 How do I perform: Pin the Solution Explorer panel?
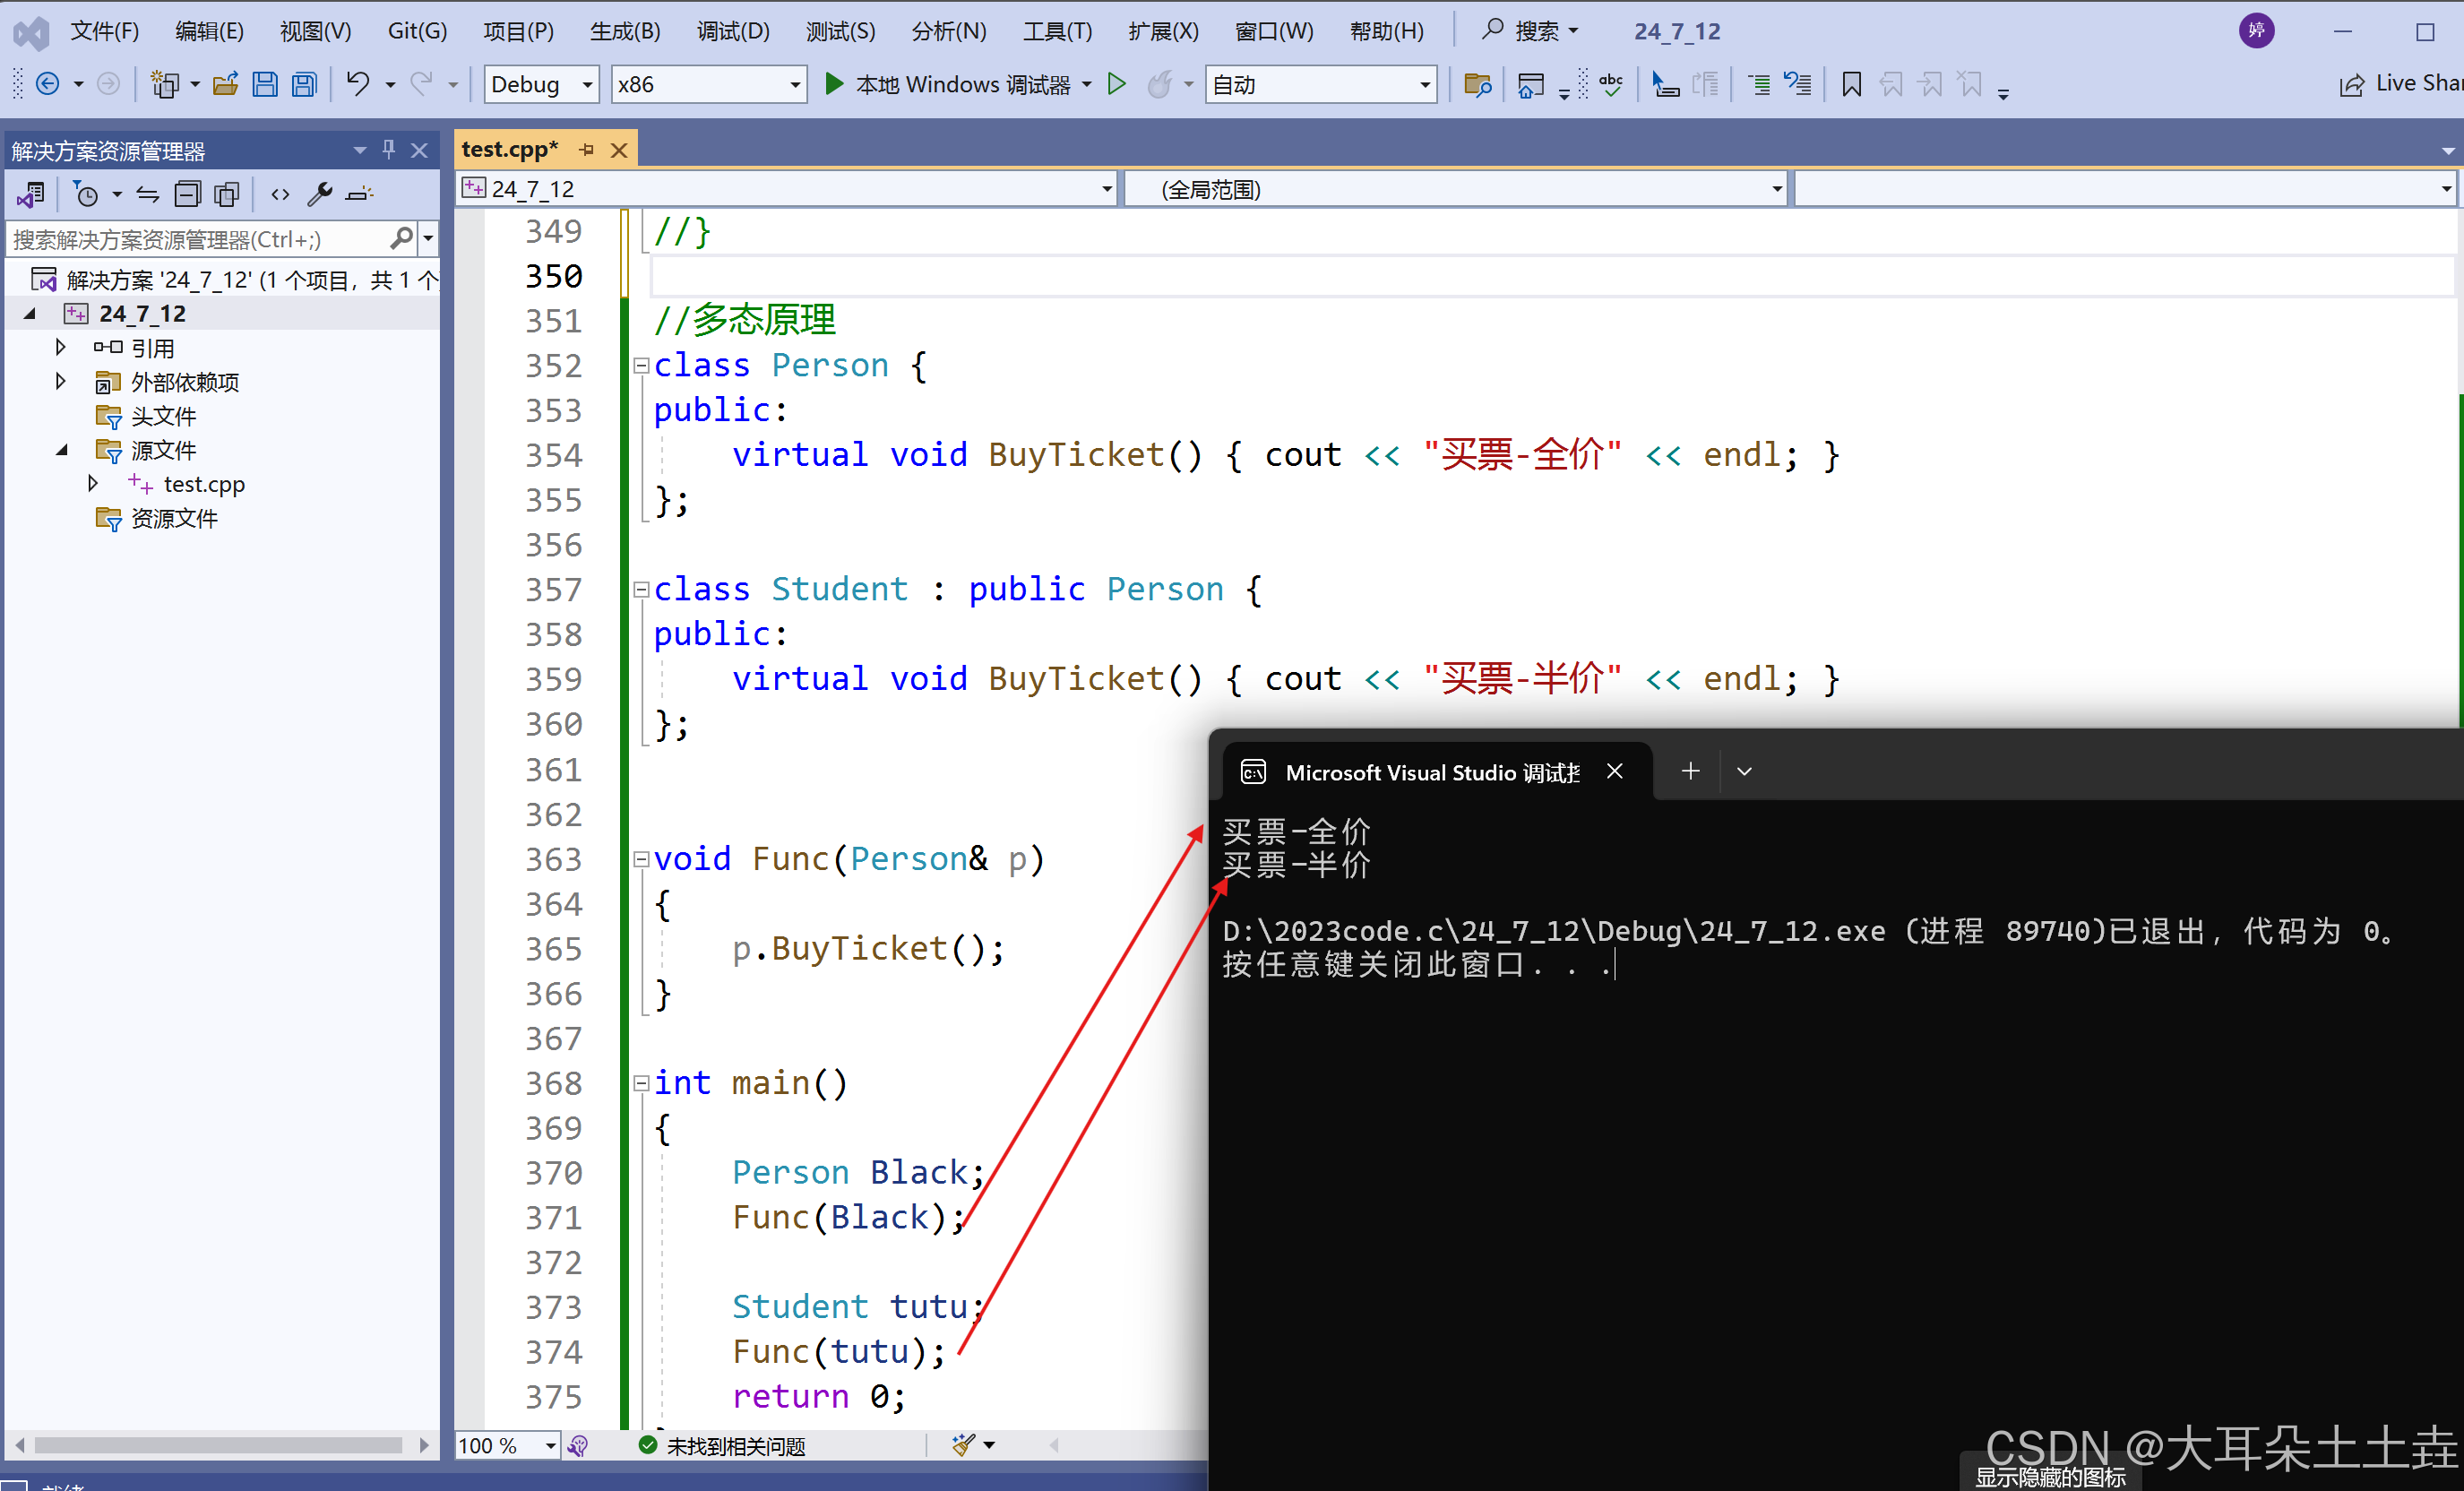(x=389, y=150)
